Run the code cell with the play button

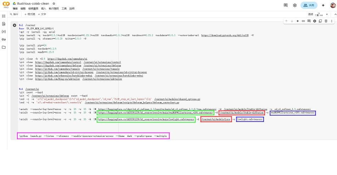[15, 25]
